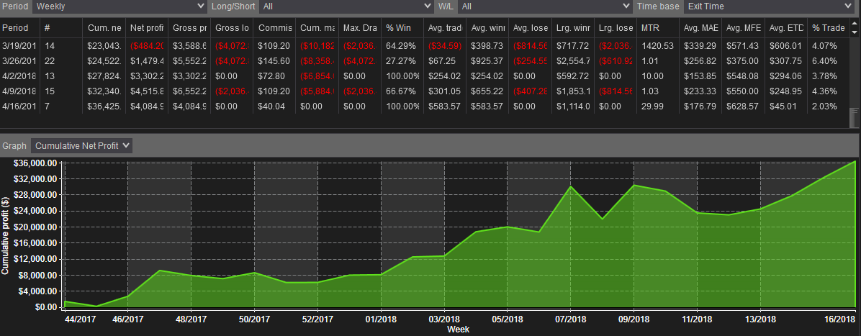Viewport: 861px width, 336px height.
Task: Sort by the Avg. MAE column header
Action: pos(701,27)
